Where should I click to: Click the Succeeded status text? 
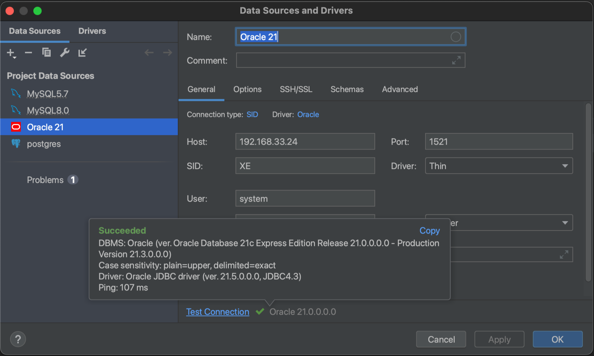tap(122, 230)
